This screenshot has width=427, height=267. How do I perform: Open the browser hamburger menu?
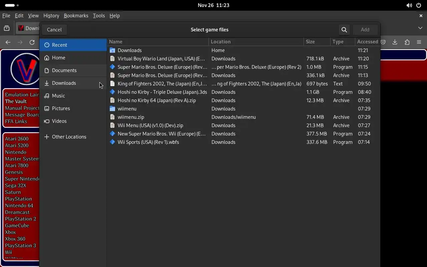(419, 42)
